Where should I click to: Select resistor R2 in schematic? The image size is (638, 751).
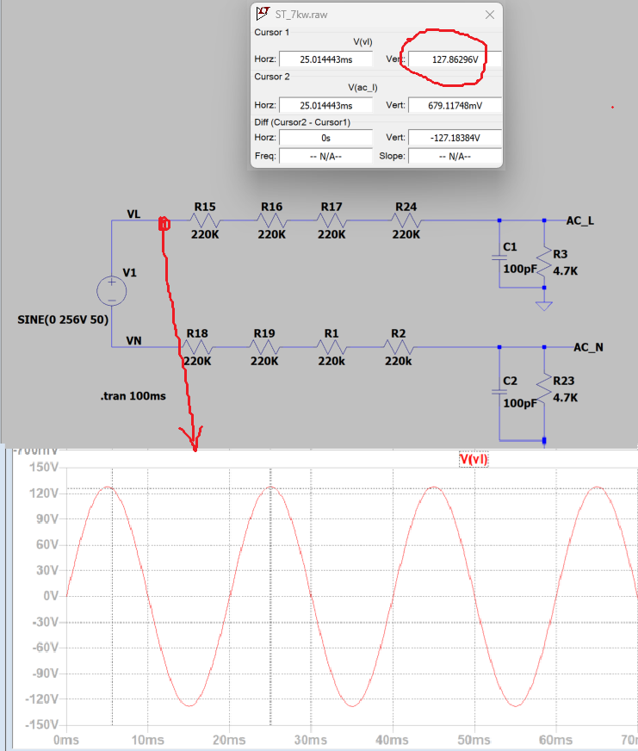(399, 347)
